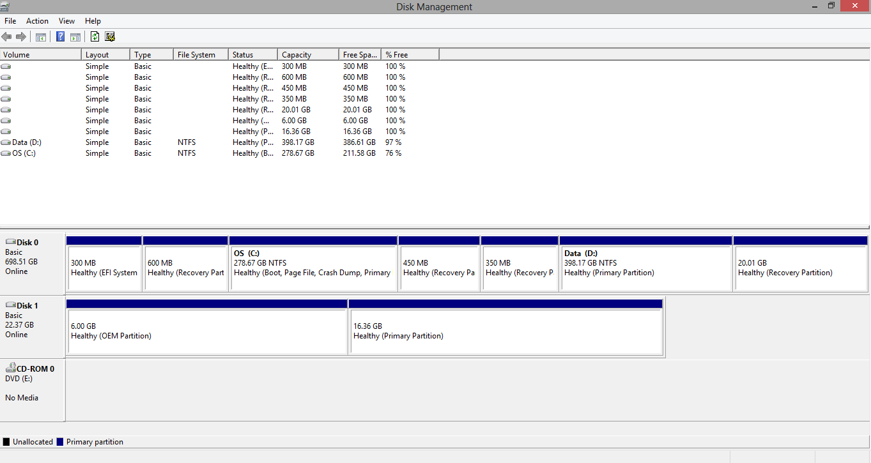Viewport: 871px width, 463px height.
Task: Select the Disk 0 drive icon
Action: [x=10, y=241]
